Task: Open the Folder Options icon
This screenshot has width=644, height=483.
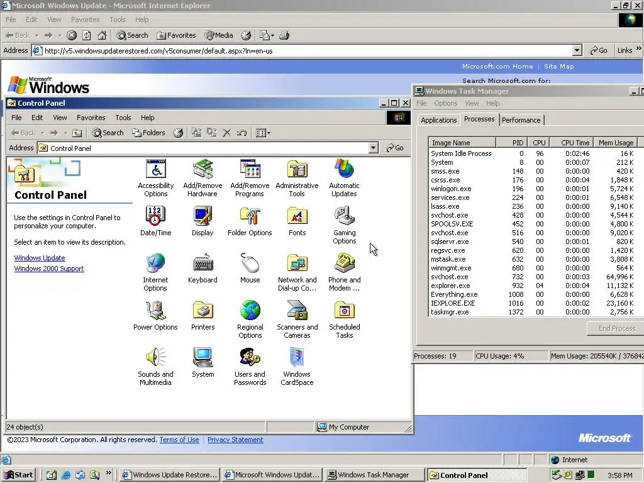Action: [x=250, y=221]
